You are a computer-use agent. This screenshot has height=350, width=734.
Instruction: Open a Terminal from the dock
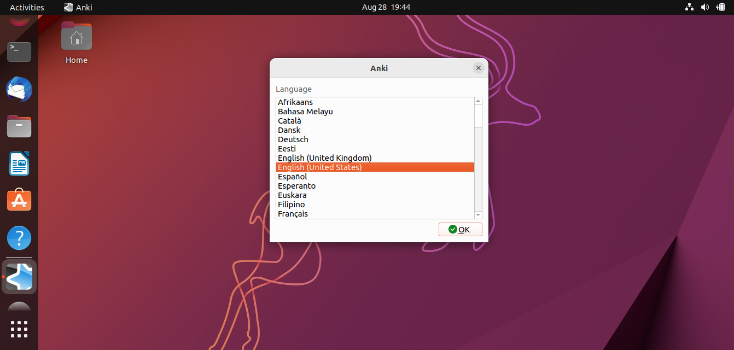click(19, 51)
